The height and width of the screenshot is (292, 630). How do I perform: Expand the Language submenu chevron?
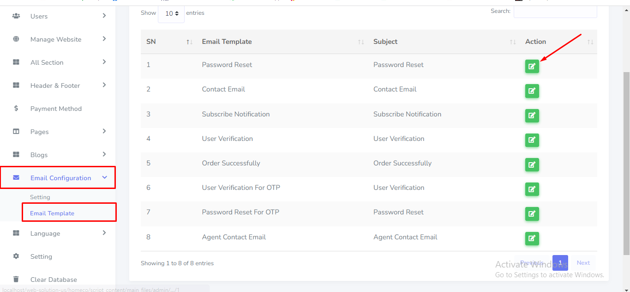pos(104,233)
